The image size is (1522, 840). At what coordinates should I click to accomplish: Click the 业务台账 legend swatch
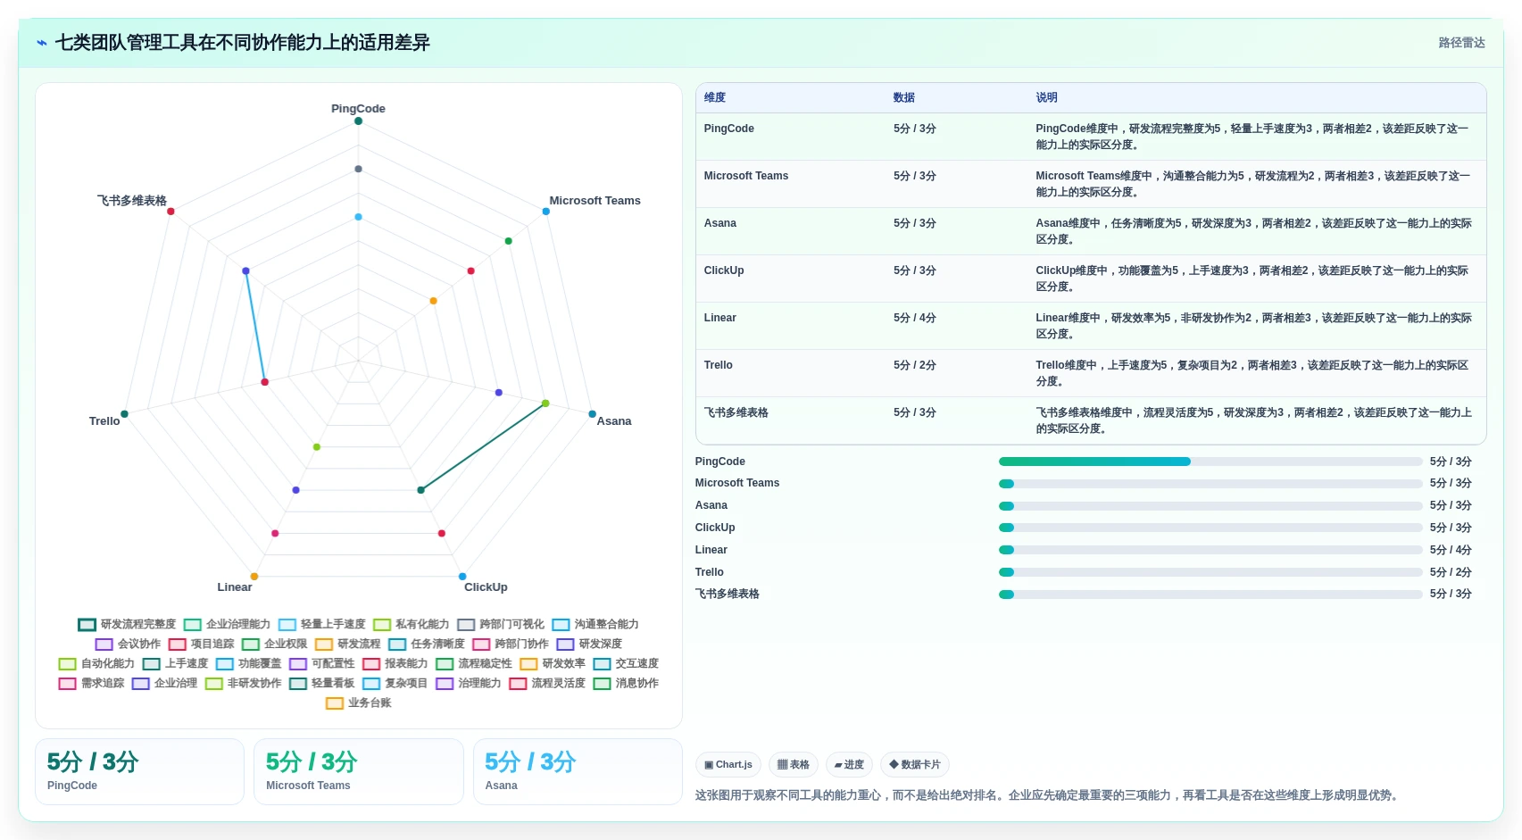pos(335,703)
